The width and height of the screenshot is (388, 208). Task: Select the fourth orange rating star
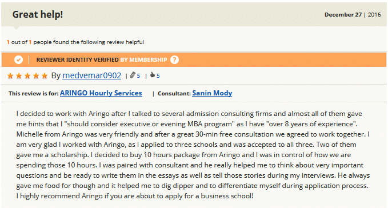[36, 75]
